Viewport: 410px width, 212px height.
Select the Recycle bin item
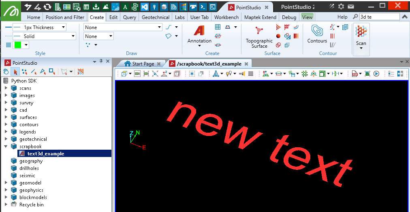click(x=31, y=205)
